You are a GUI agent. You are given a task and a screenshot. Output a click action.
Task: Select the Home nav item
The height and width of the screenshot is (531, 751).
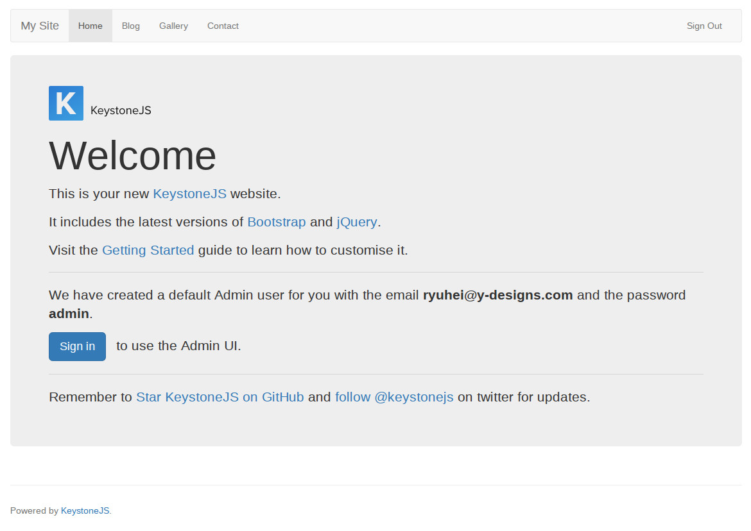(x=90, y=26)
